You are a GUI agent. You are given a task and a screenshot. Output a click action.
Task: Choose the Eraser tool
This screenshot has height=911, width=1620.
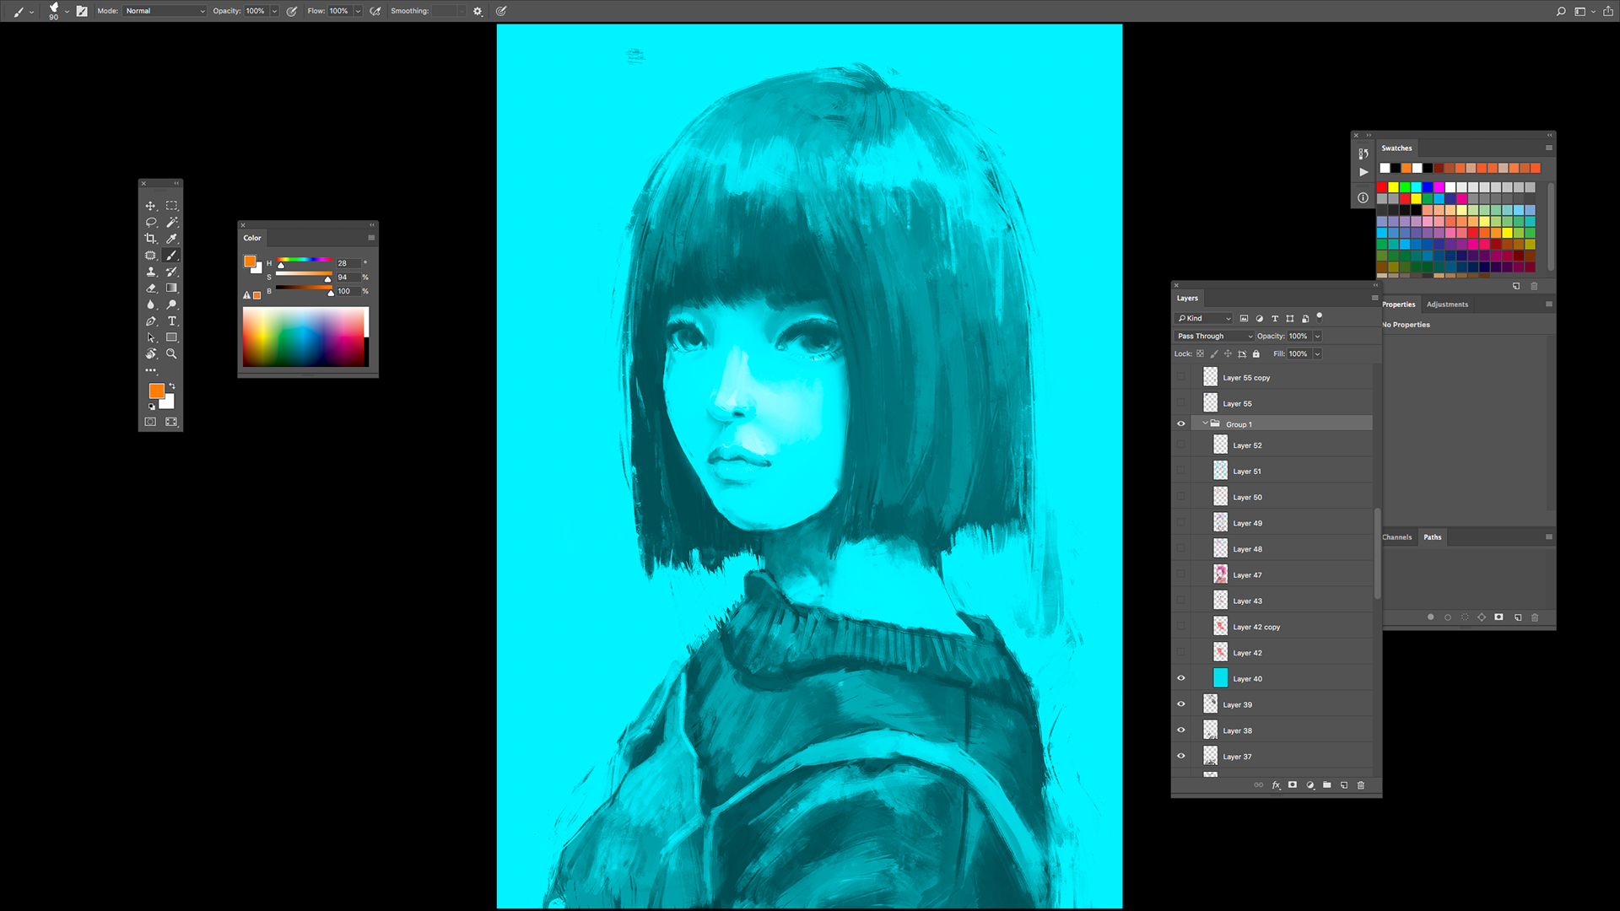(151, 288)
